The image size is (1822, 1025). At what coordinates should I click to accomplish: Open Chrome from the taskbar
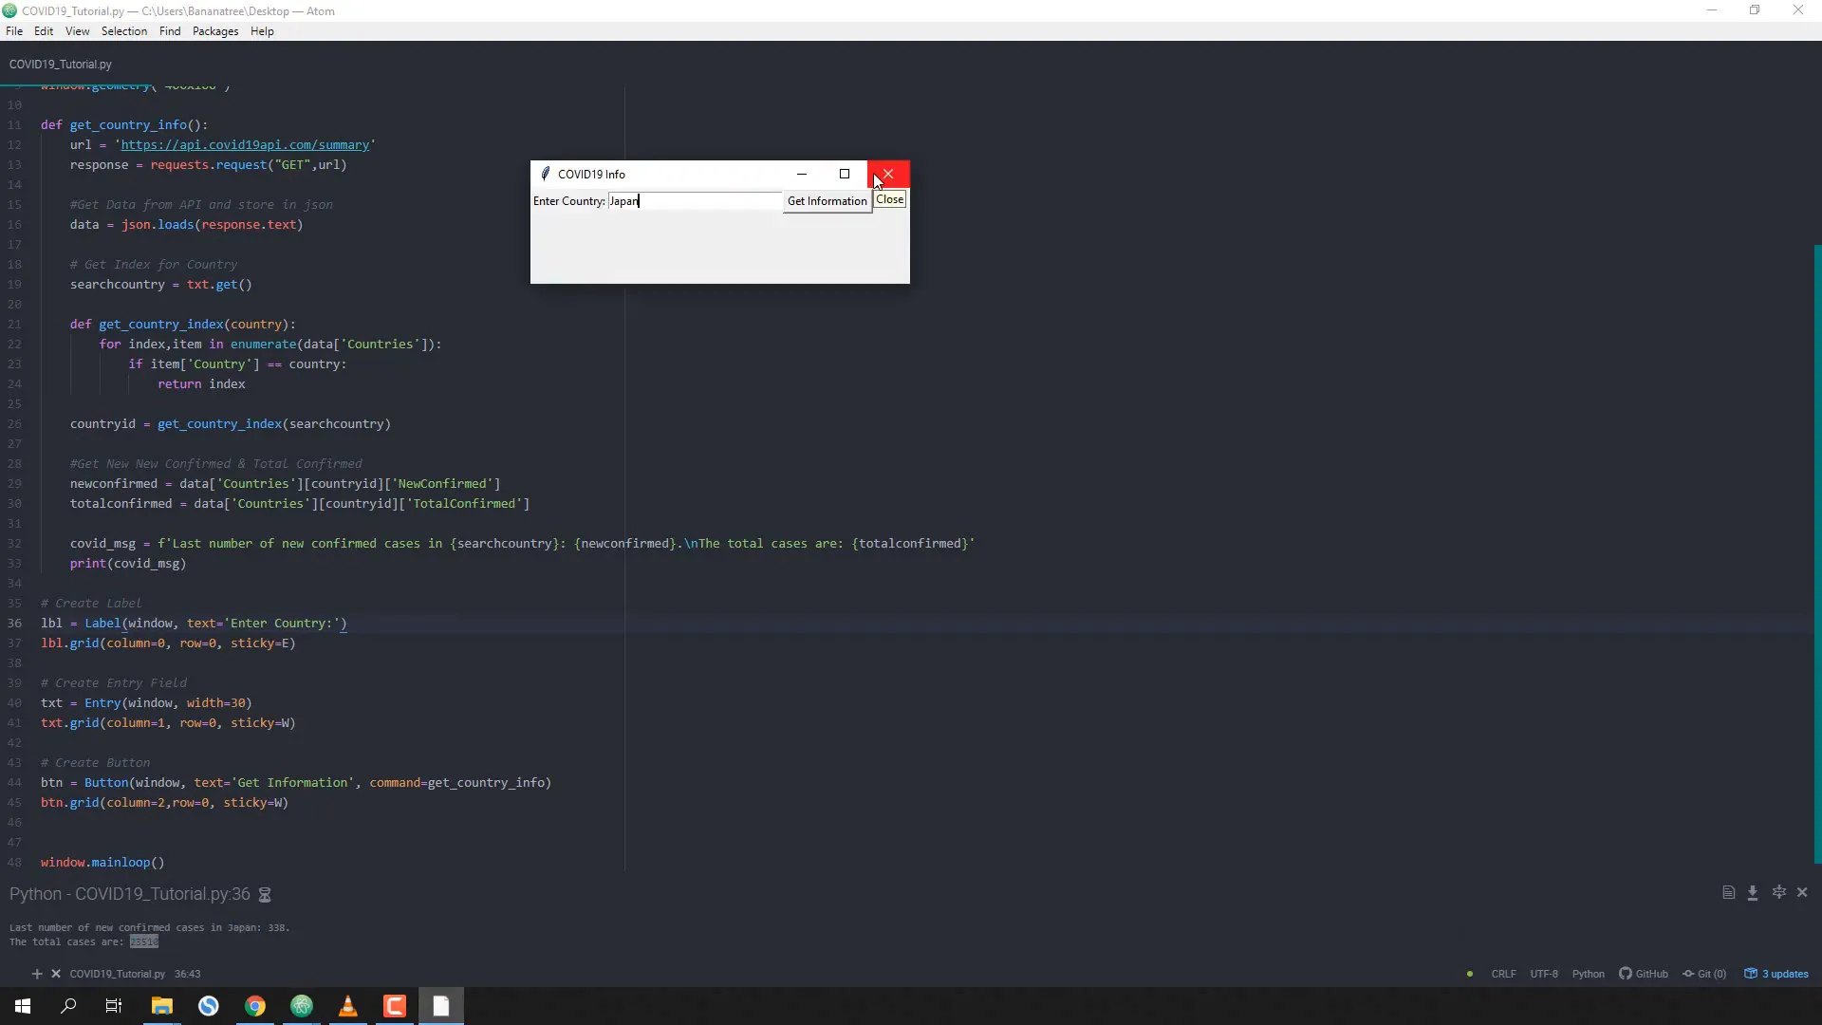(254, 1006)
